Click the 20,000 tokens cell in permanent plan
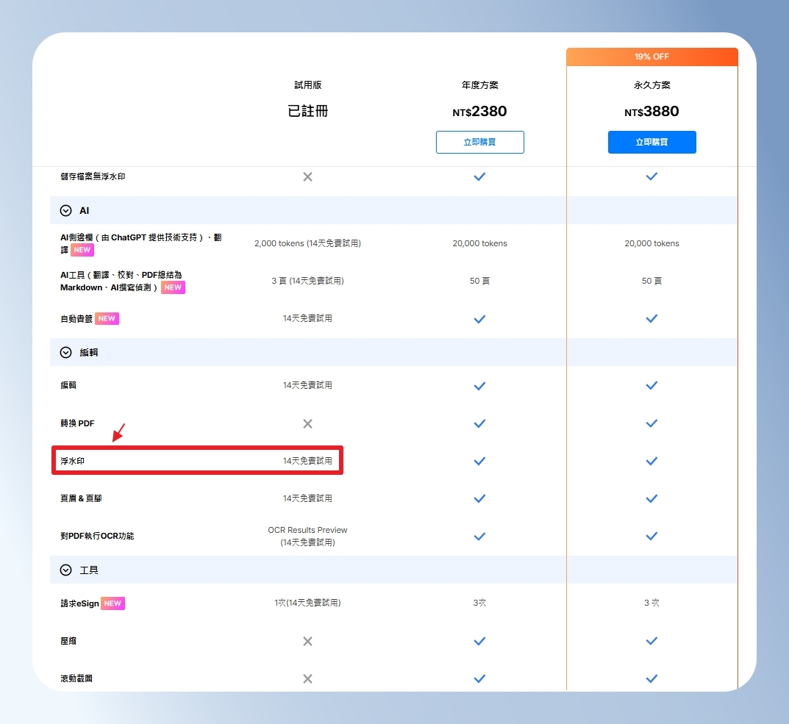This screenshot has width=789, height=724. point(651,243)
